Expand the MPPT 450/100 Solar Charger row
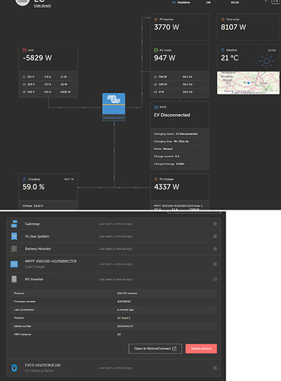The height and width of the screenshot is (381, 281). click(215, 264)
